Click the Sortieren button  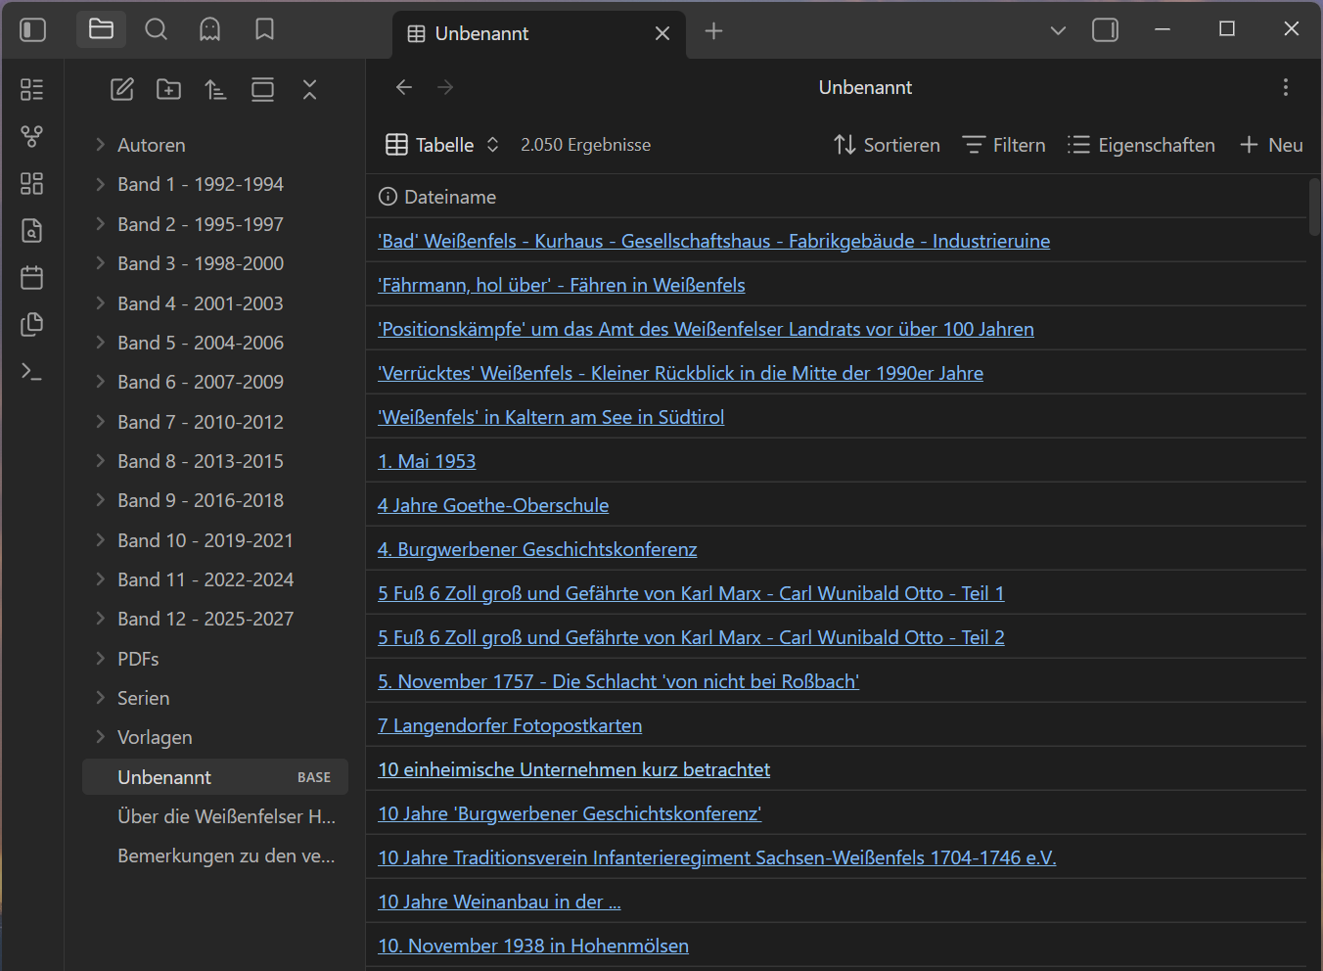[x=887, y=145]
